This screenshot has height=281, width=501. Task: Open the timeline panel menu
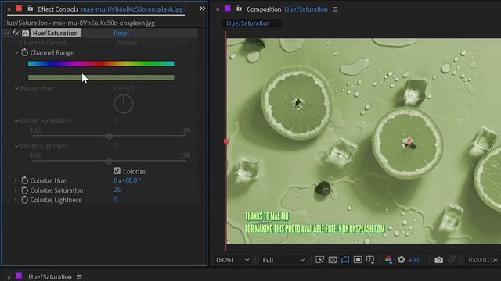point(79,277)
